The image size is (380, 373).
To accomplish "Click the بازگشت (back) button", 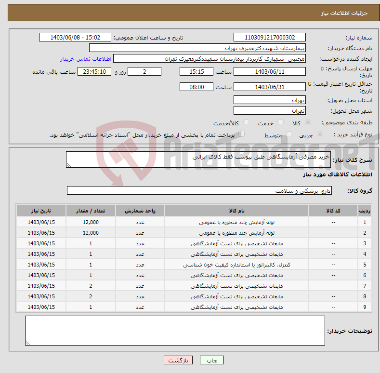I will pyautogui.click(x=178, y=360).
